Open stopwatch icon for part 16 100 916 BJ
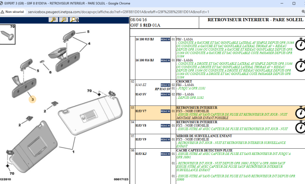Viewport: 305px width, 184px height. [300, 66]
